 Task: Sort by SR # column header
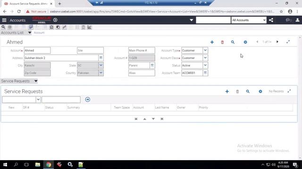click(x=26, y=108)
